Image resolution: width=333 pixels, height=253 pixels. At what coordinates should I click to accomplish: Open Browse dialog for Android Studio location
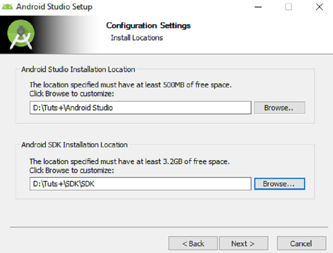279,107
